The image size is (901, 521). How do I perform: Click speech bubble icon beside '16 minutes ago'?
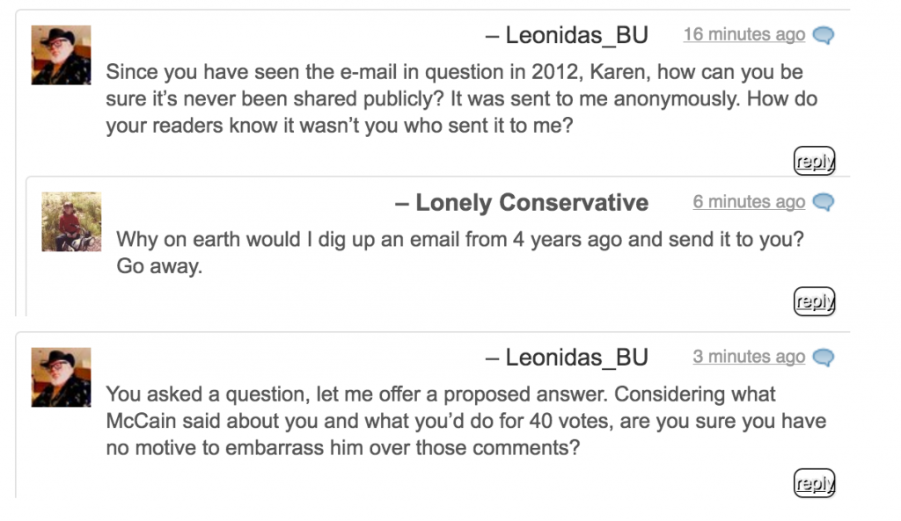(823, 35)
